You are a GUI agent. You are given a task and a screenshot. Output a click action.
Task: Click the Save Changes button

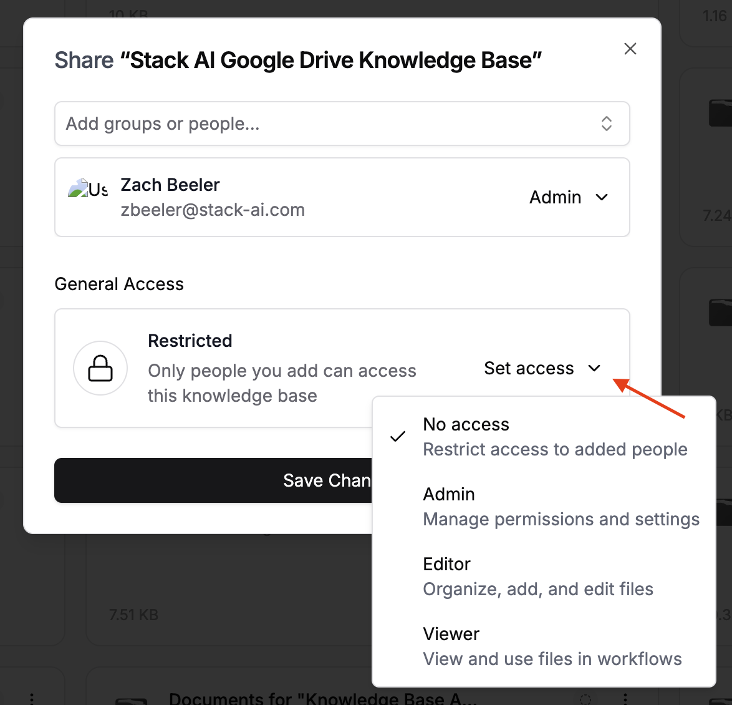point(213,480)
